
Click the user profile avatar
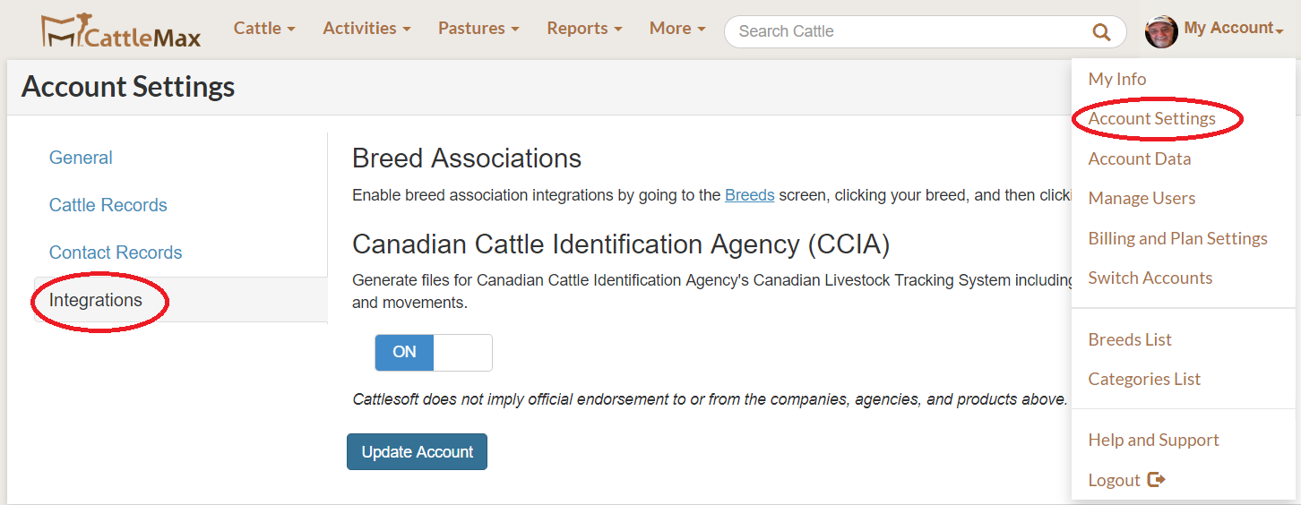pos(1161,31)
